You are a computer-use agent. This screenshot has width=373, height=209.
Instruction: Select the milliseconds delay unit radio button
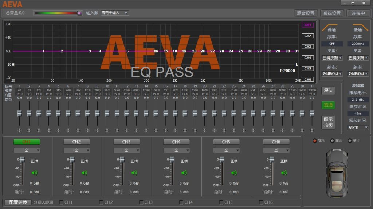coord(315,141)
